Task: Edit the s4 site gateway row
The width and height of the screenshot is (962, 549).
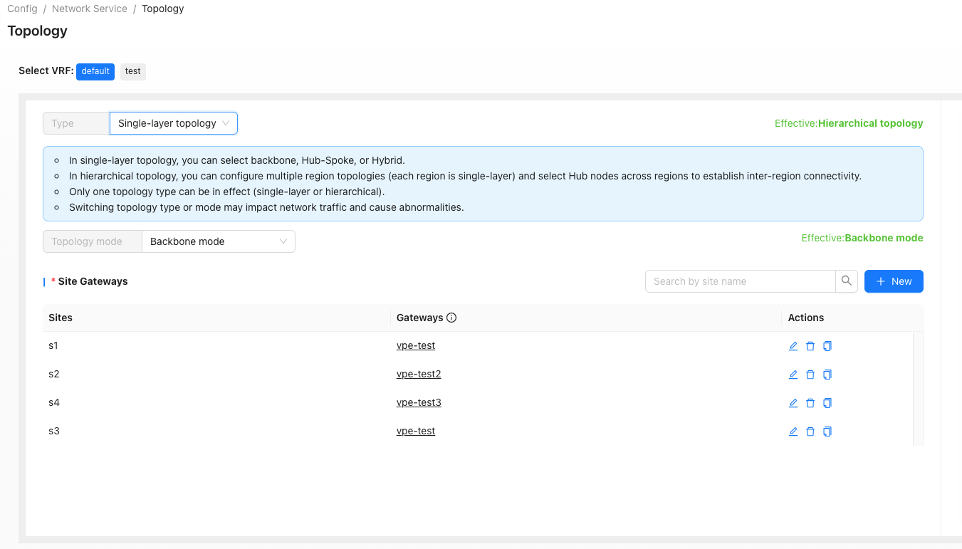Action: [x=793, y=403]
